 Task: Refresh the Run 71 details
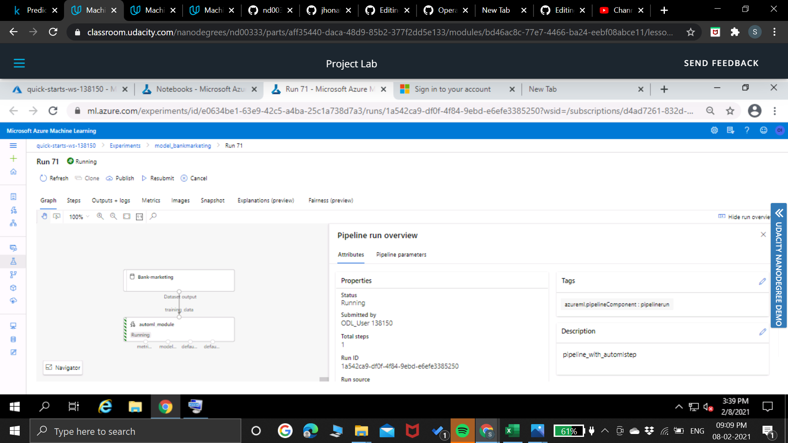[54, 178]
